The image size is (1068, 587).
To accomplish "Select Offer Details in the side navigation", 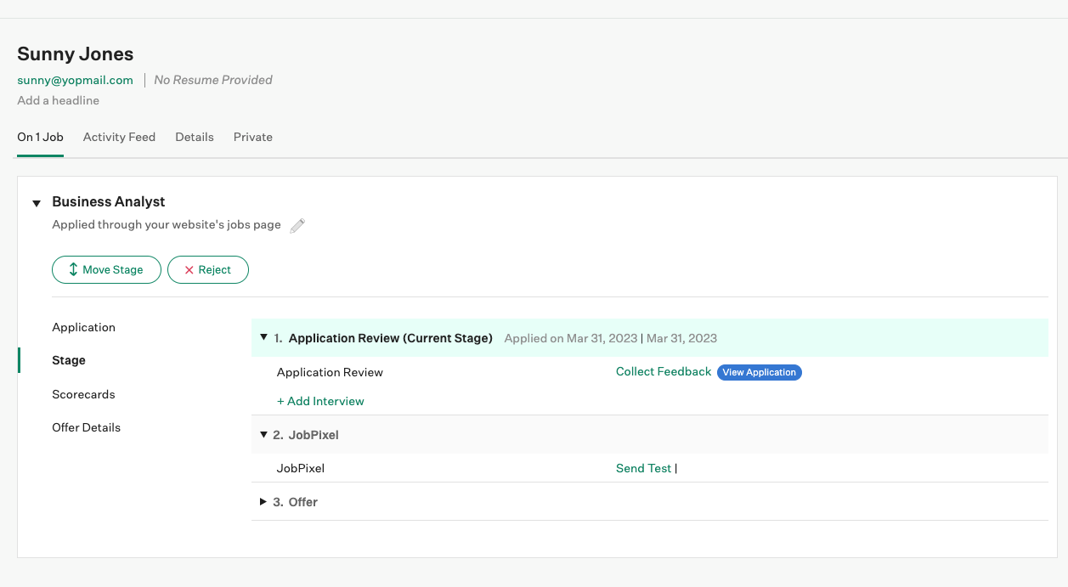I will tap(87, 427).
